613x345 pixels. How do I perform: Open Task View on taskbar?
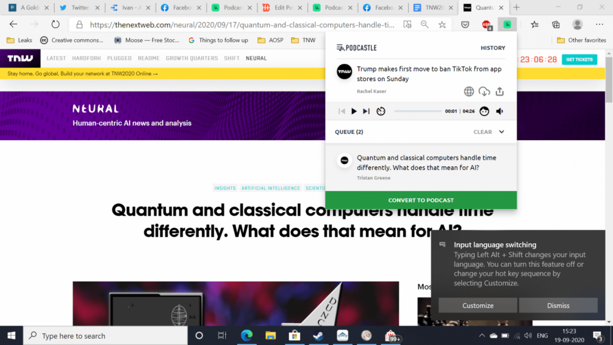pyautogui.click(x=222, y=335)
